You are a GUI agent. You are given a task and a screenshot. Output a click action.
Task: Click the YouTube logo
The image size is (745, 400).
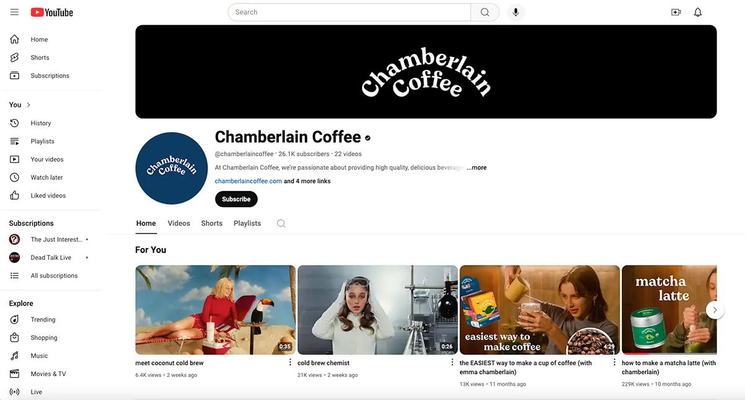[52, 12]
